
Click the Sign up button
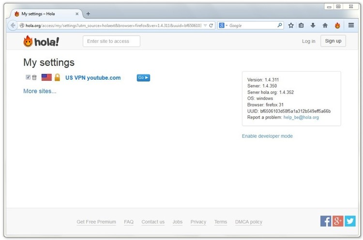click(333, 41)
